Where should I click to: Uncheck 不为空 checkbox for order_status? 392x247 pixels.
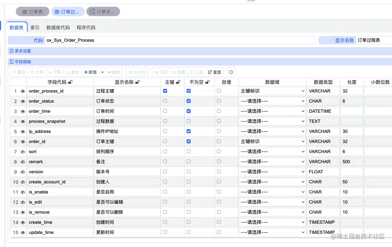click(x=189, y=101)
